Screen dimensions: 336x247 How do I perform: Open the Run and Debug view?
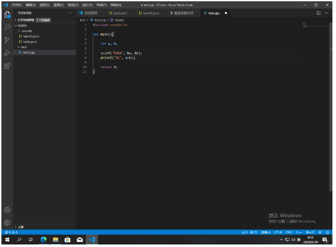click(x=7, y=53)
